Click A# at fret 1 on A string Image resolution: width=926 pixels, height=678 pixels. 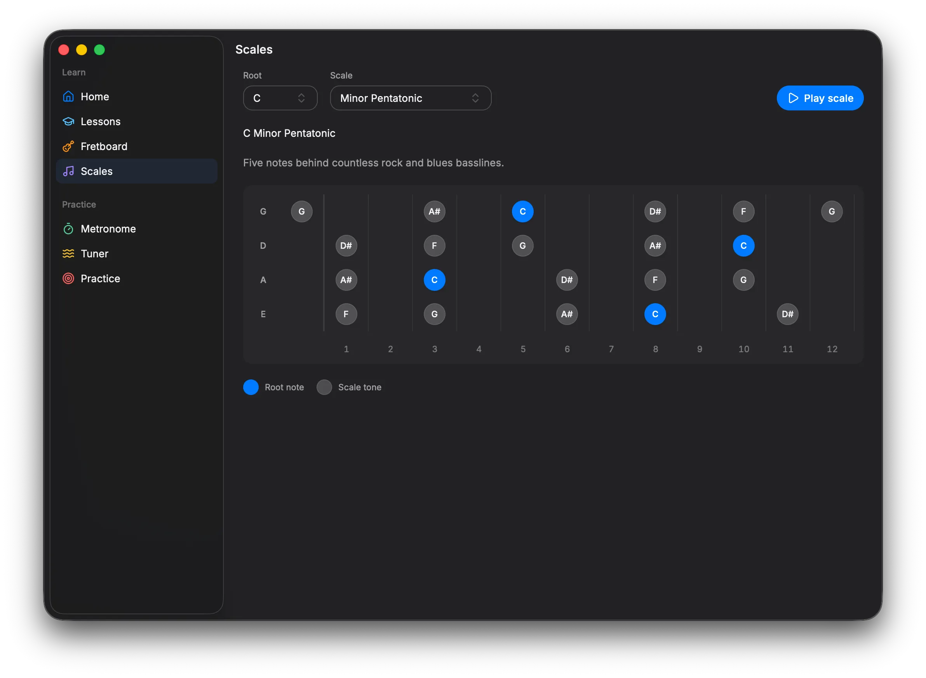tap(346, 280)
